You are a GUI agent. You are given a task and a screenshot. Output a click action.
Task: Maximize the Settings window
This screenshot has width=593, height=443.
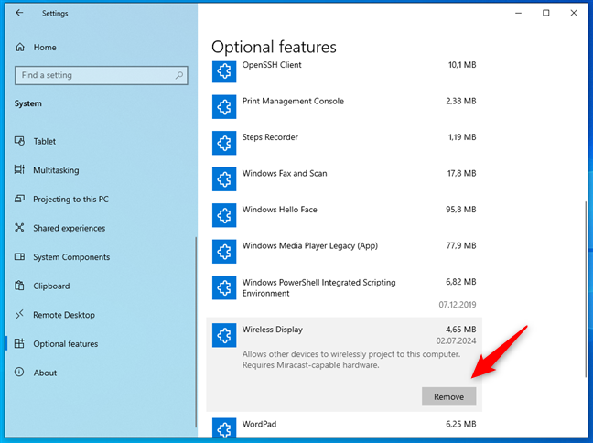(546, 13)
